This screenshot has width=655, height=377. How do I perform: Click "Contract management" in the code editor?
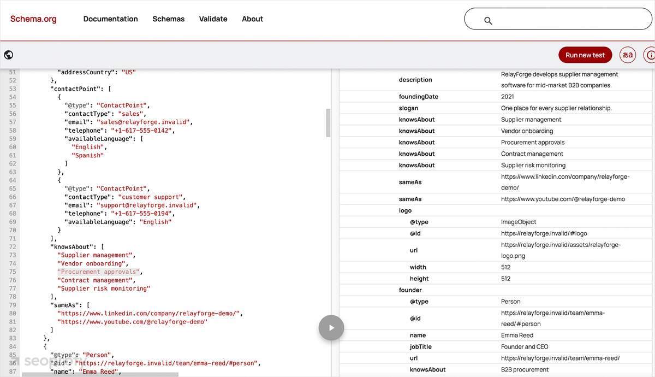[95, 280]
